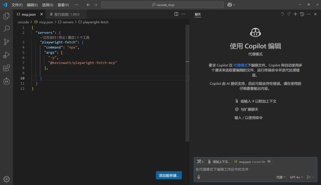Screen dimensions: 321x185
Task: Go forward with the right arrow
Action: click(96, 5)
